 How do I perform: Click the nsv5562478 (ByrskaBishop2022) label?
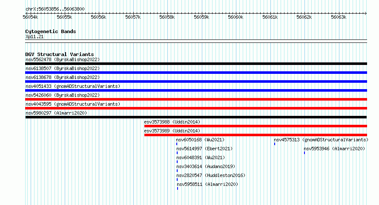[x=63, y=60]
